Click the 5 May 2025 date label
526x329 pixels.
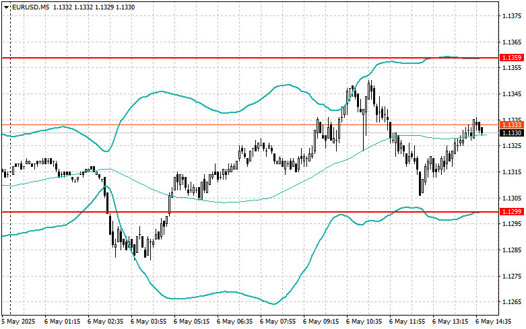pos(18,322)
